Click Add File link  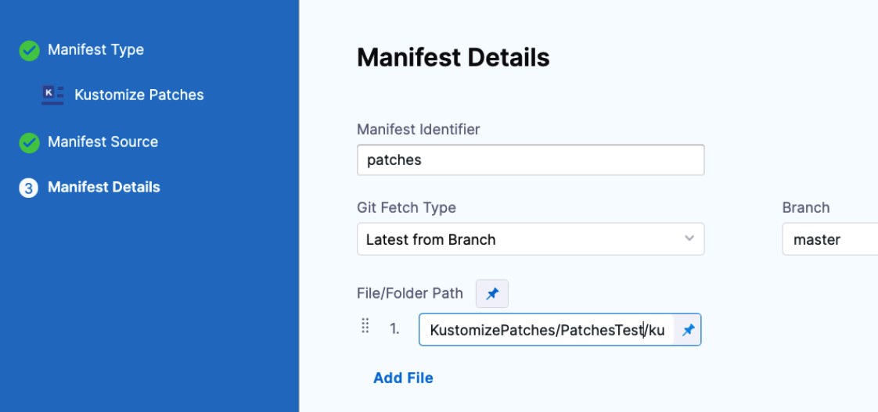[403, 378]
